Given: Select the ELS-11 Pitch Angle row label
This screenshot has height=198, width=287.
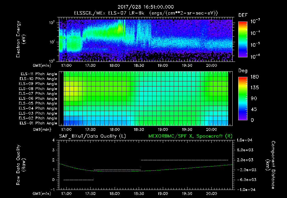Looking at the screenshot, I should click(x=39, y=74).
